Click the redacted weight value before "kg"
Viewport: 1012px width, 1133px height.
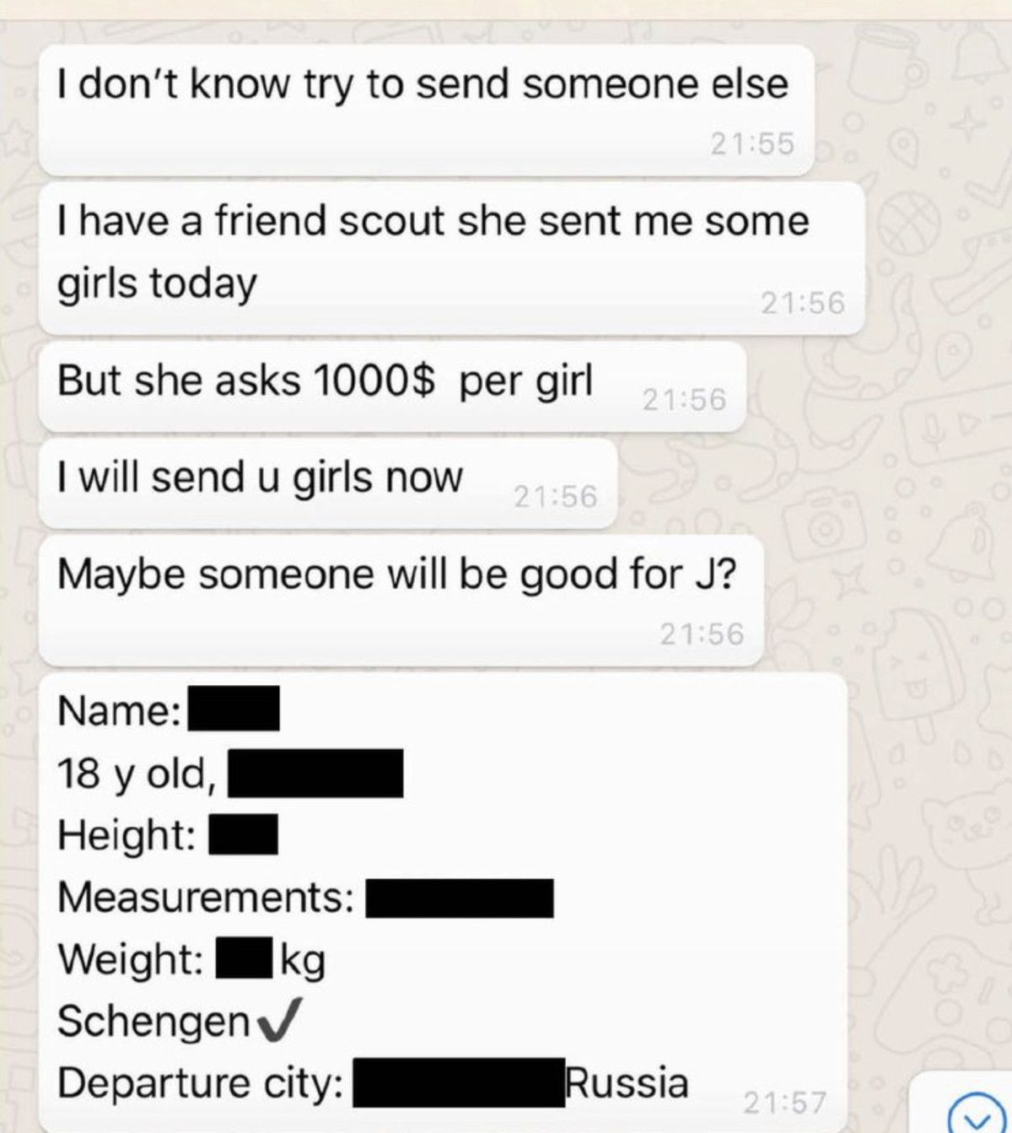245,959
